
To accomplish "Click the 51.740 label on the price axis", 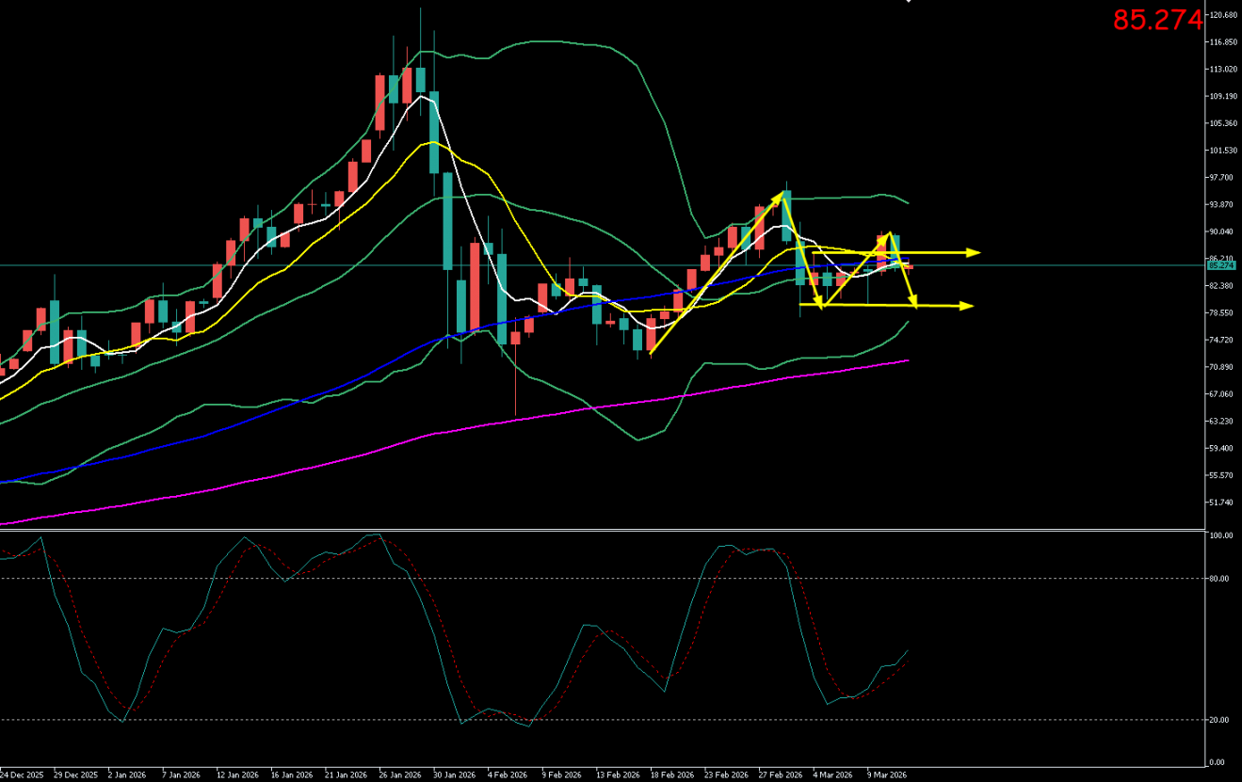I will coord(1221,503).
